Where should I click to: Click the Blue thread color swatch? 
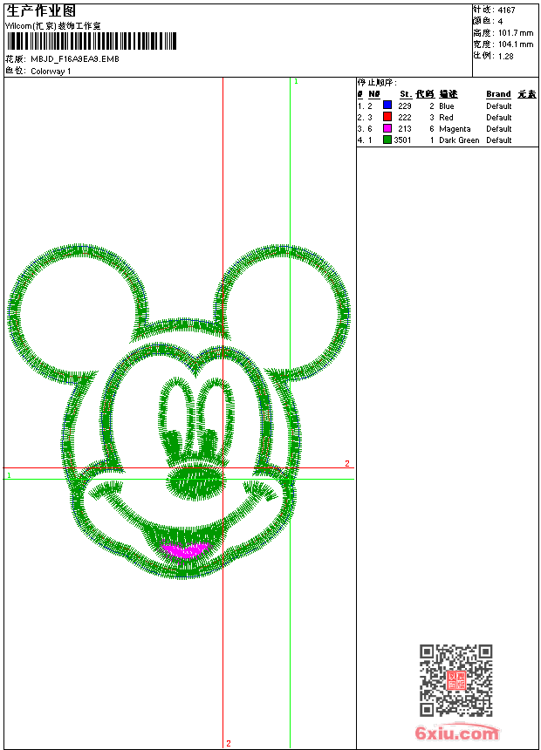(387, 106)
